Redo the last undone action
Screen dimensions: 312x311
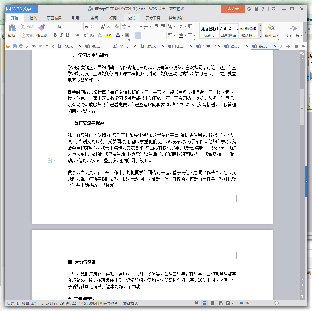coord(40,46)
